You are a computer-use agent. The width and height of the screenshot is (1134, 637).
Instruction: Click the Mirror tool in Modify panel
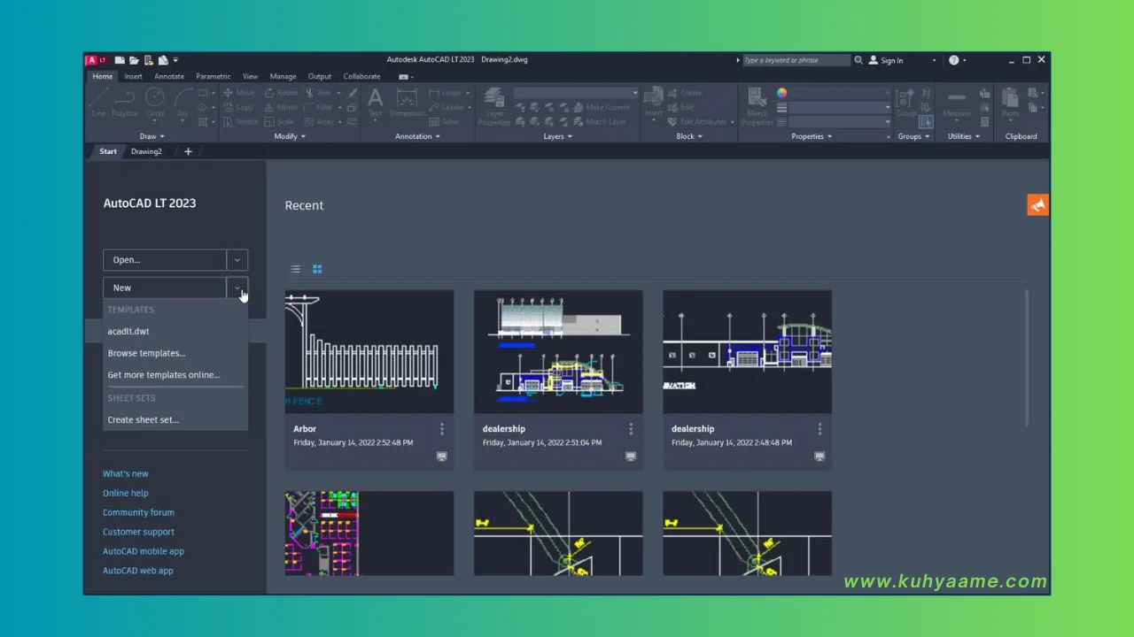pos(281,107)
